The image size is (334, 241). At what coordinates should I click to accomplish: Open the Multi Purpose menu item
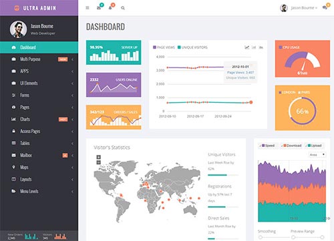[x=39, y=59]
